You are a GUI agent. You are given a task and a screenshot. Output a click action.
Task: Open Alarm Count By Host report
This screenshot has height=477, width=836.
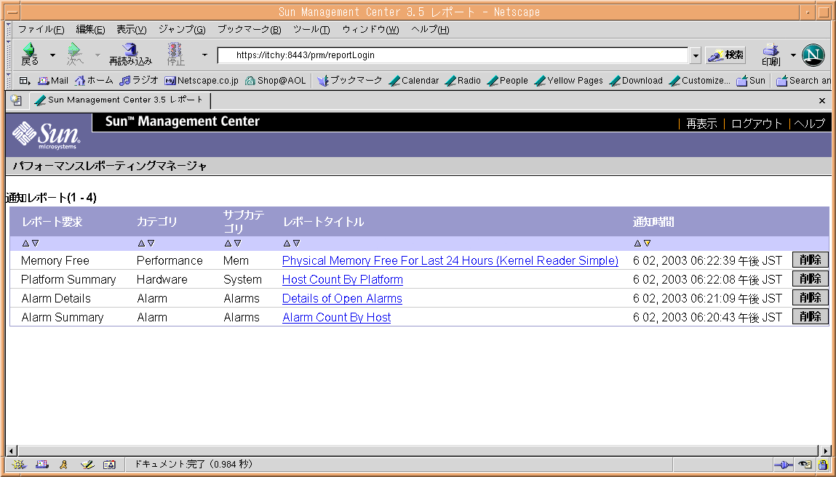pos(336,317)
